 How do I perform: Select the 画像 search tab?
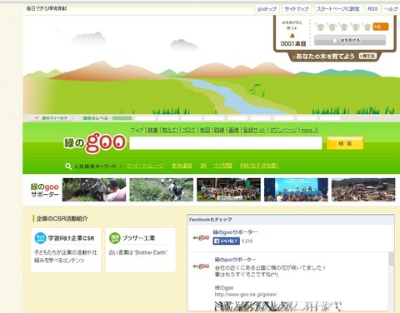pos(234,130)
